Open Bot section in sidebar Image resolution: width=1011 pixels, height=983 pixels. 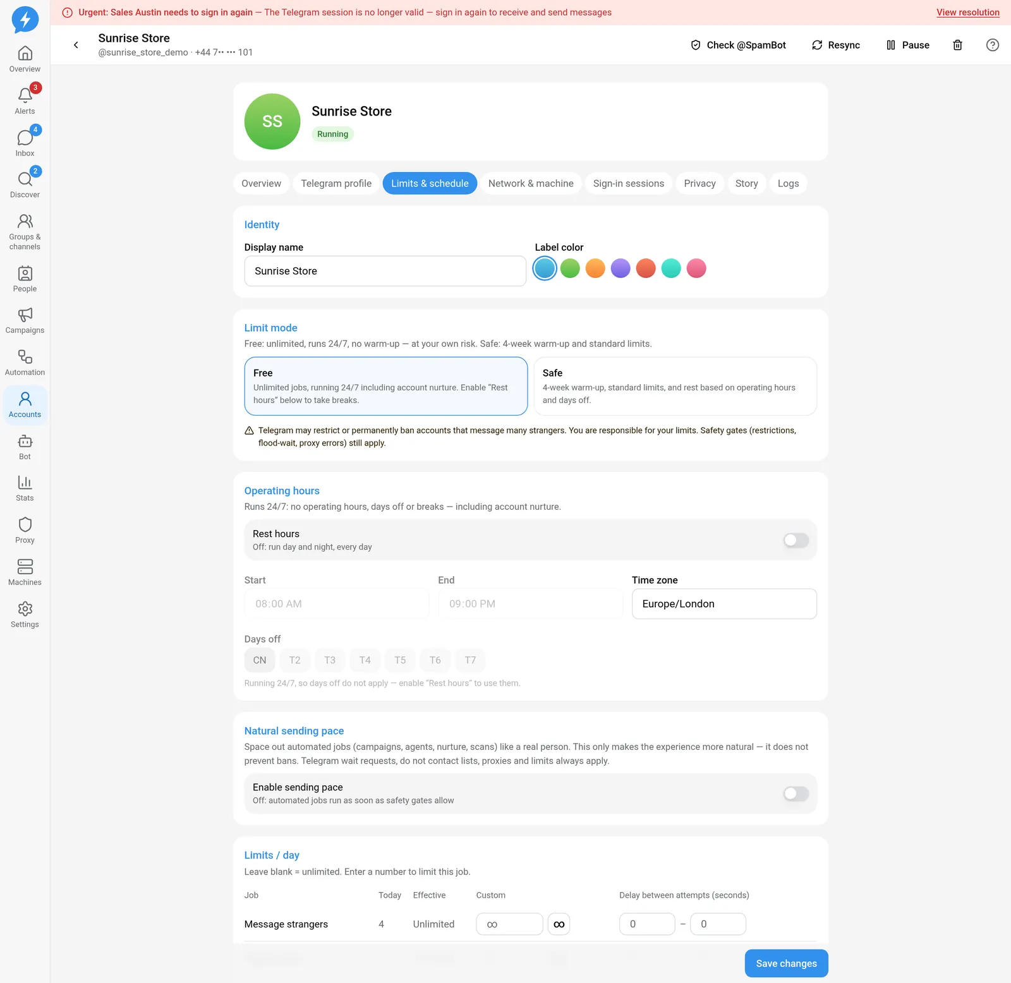click(x=25, y=447)
